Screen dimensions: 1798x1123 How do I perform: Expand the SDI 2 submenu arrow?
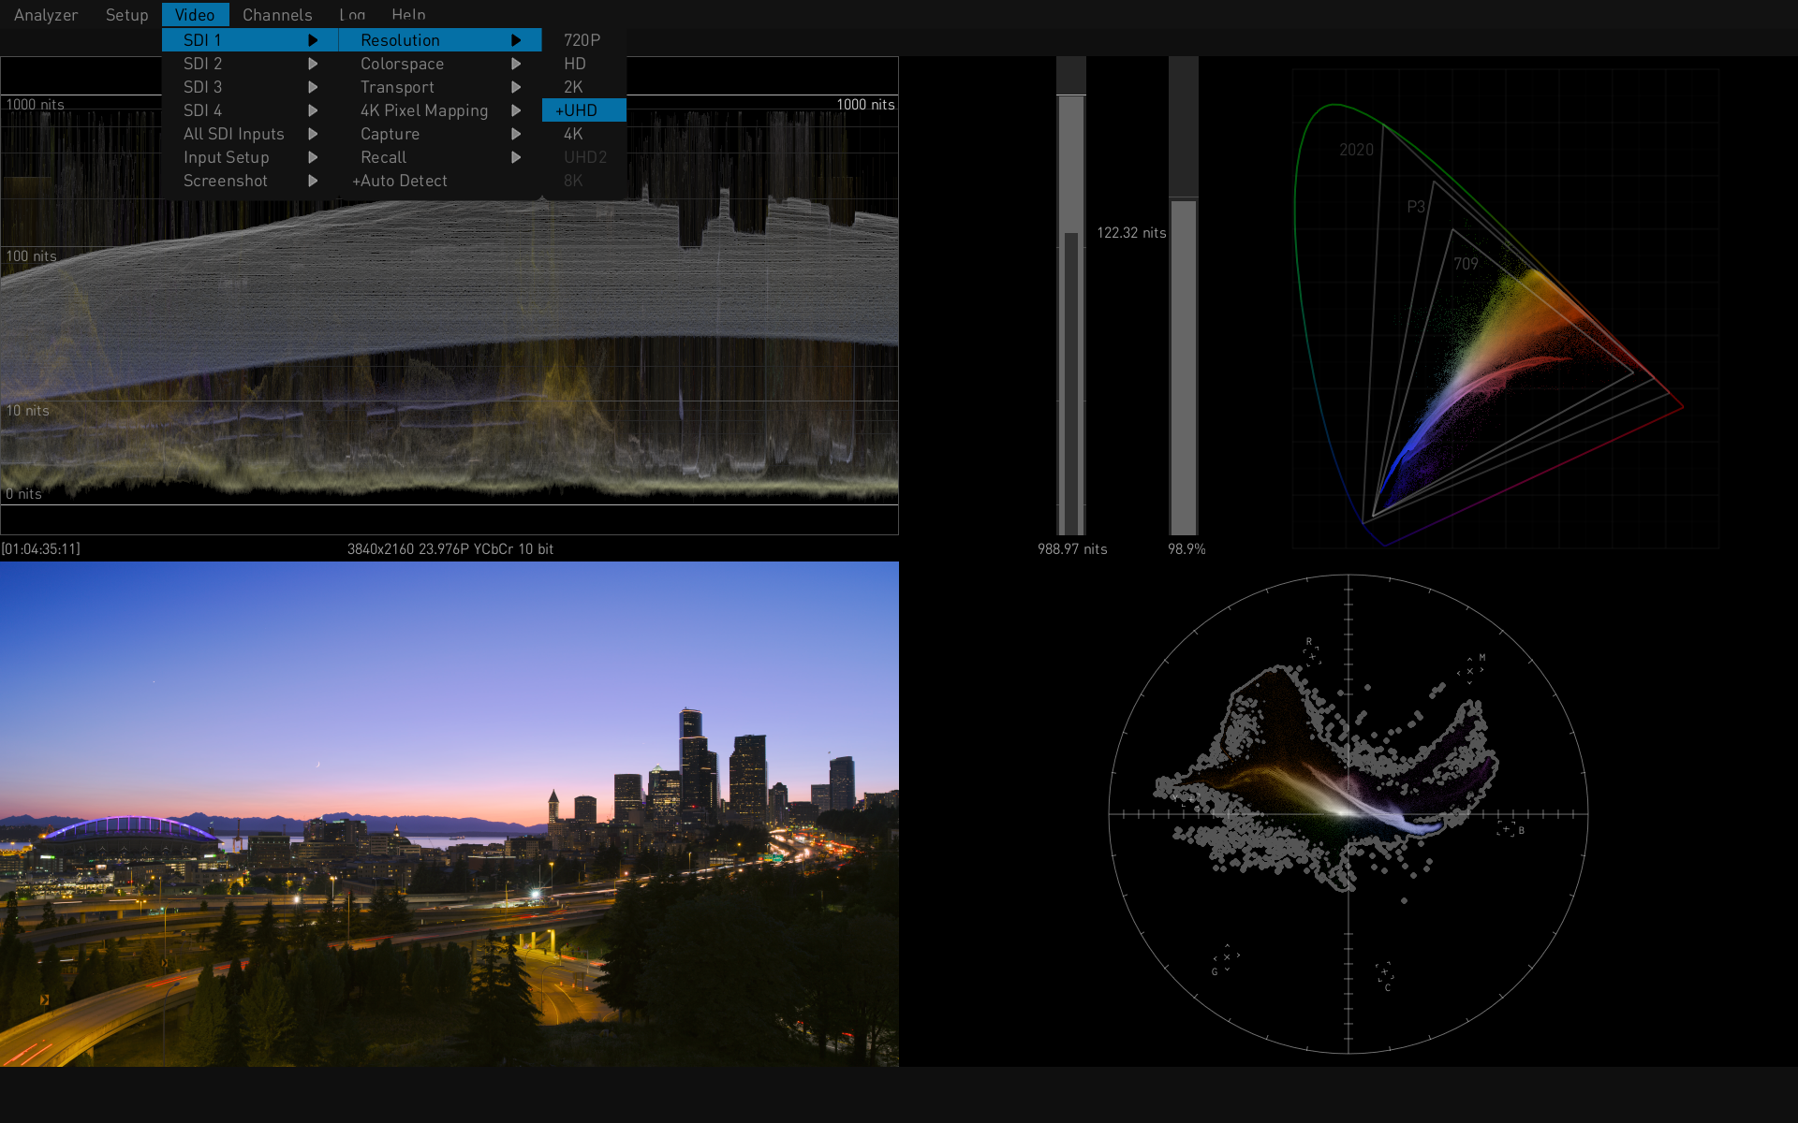coord(313,64)
